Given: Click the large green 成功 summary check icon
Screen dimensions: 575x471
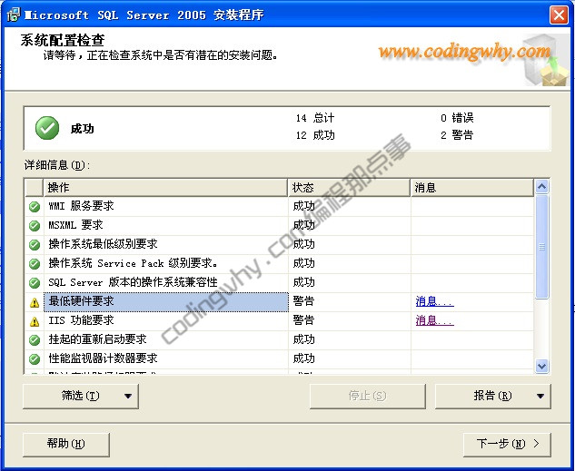Looking at the screenshot, I should (47, 128).
